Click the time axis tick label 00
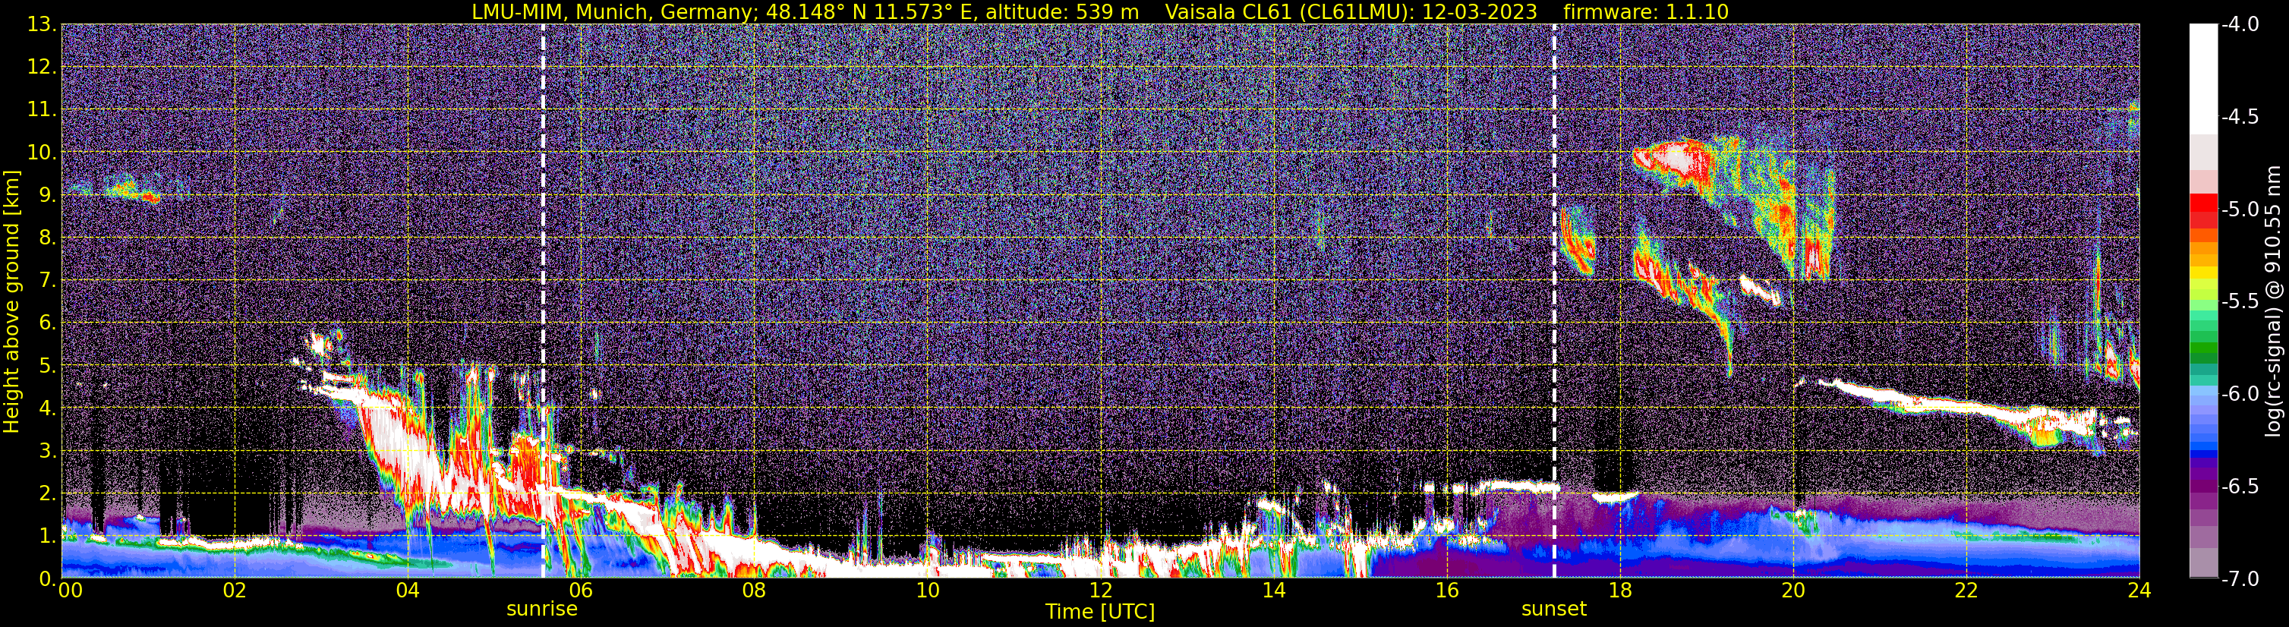This screenshot has height=627, width=2289. coord(69,591)
